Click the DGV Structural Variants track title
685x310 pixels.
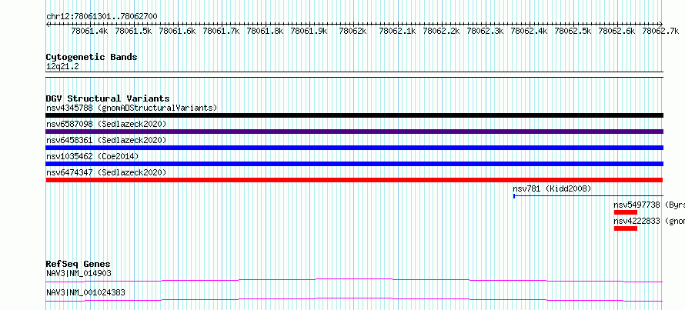point(108,98)
